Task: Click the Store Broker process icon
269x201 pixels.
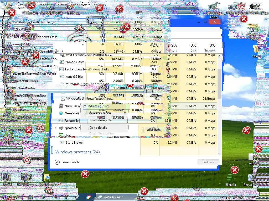Action: click(62, 143)
